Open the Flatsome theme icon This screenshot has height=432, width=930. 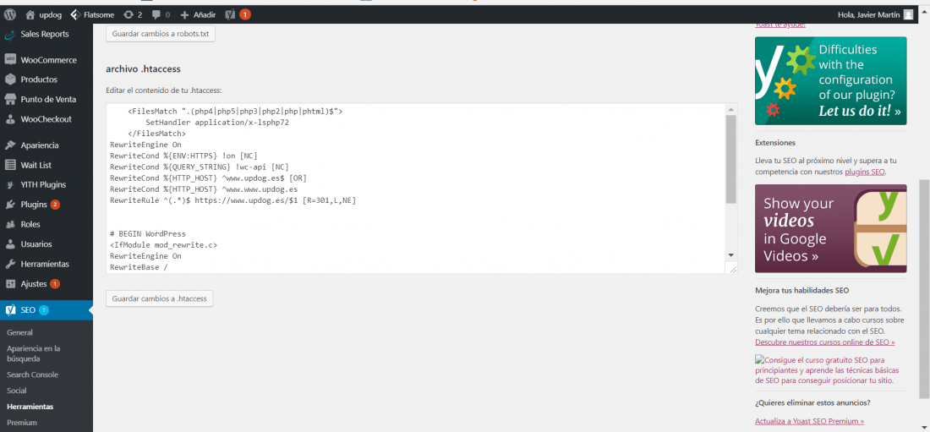point(74,14)
